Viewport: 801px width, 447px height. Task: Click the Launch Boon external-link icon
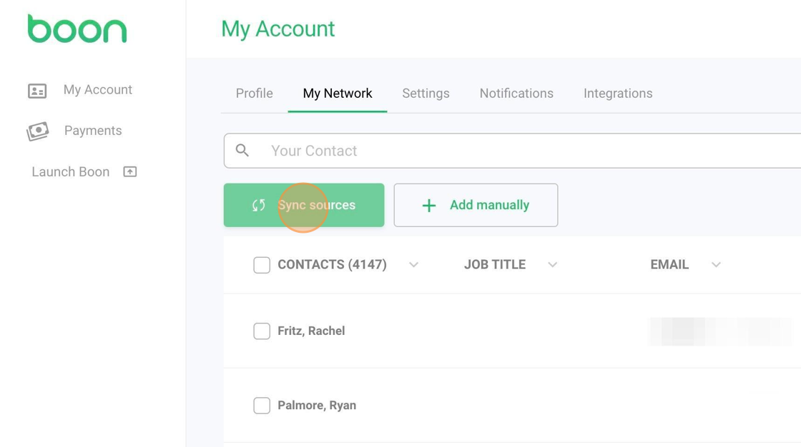[130, 172]
